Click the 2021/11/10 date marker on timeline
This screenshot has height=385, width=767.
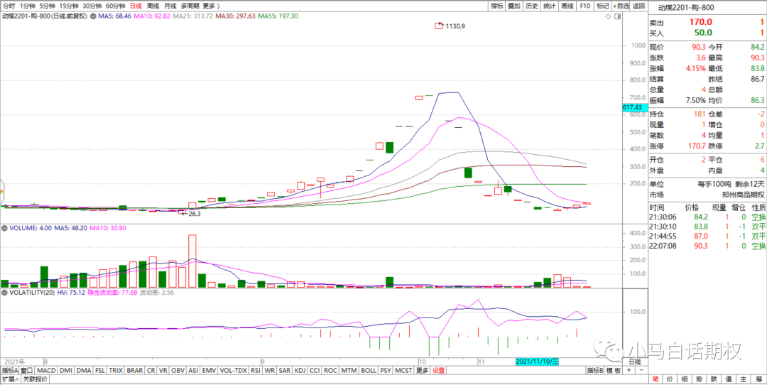pos(538,362)
